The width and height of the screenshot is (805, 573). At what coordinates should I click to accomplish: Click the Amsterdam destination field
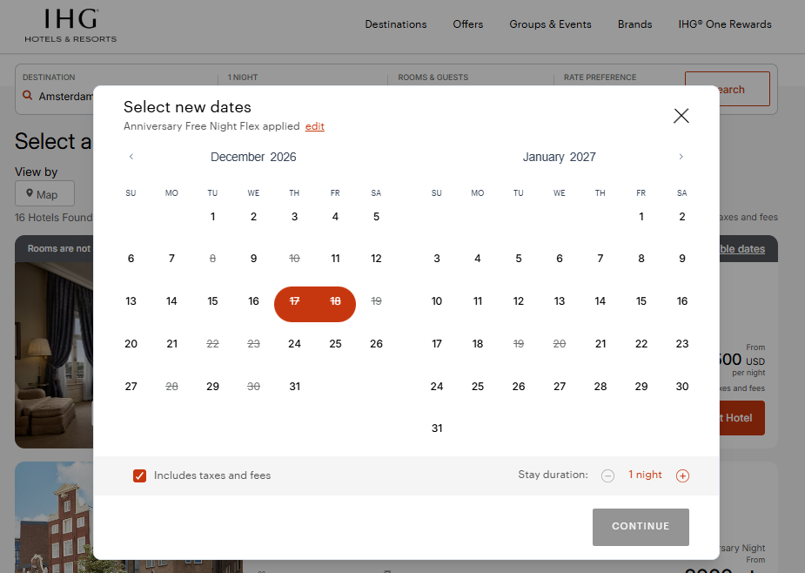(x=66, y=97)
